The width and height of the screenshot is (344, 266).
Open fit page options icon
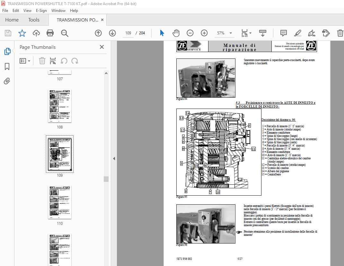coord(246,33)
